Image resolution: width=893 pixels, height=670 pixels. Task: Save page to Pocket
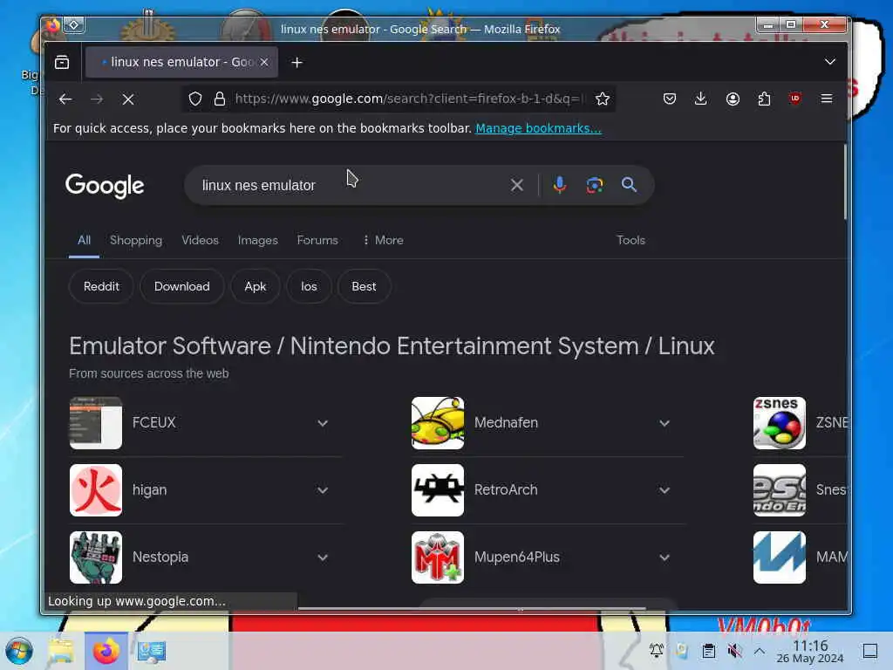pyautogui.click(x=670, y=99)
